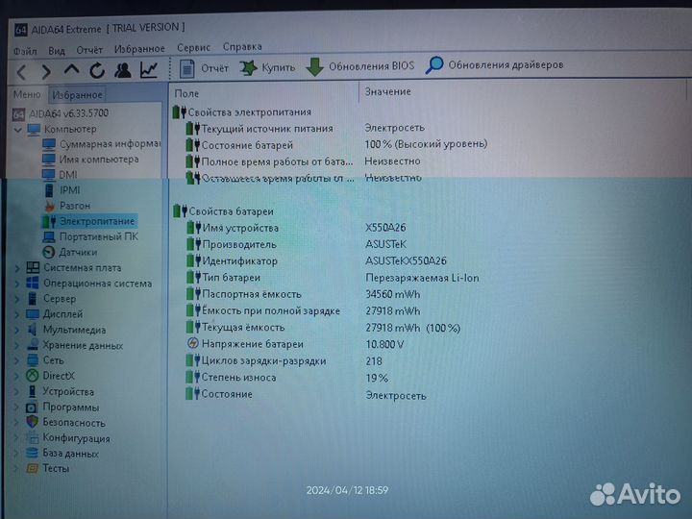Screen dimensions: 692x519
Task: Select the Портативный ПК tree item
Action: (x=90, y=236)
